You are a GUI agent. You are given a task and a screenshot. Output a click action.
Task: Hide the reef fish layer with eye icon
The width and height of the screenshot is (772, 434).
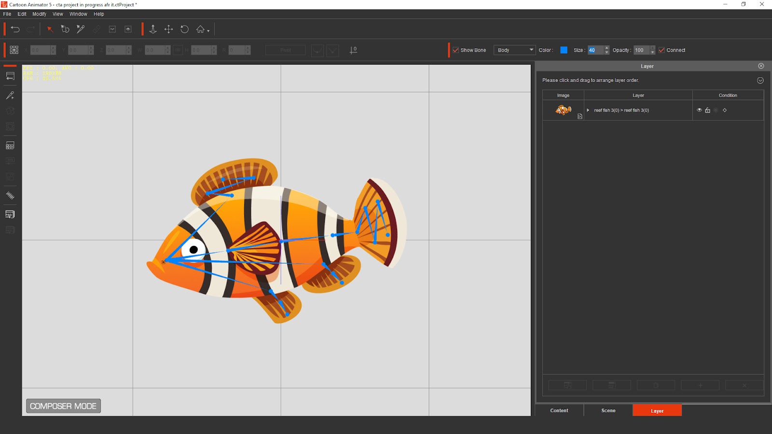(699, 110)
